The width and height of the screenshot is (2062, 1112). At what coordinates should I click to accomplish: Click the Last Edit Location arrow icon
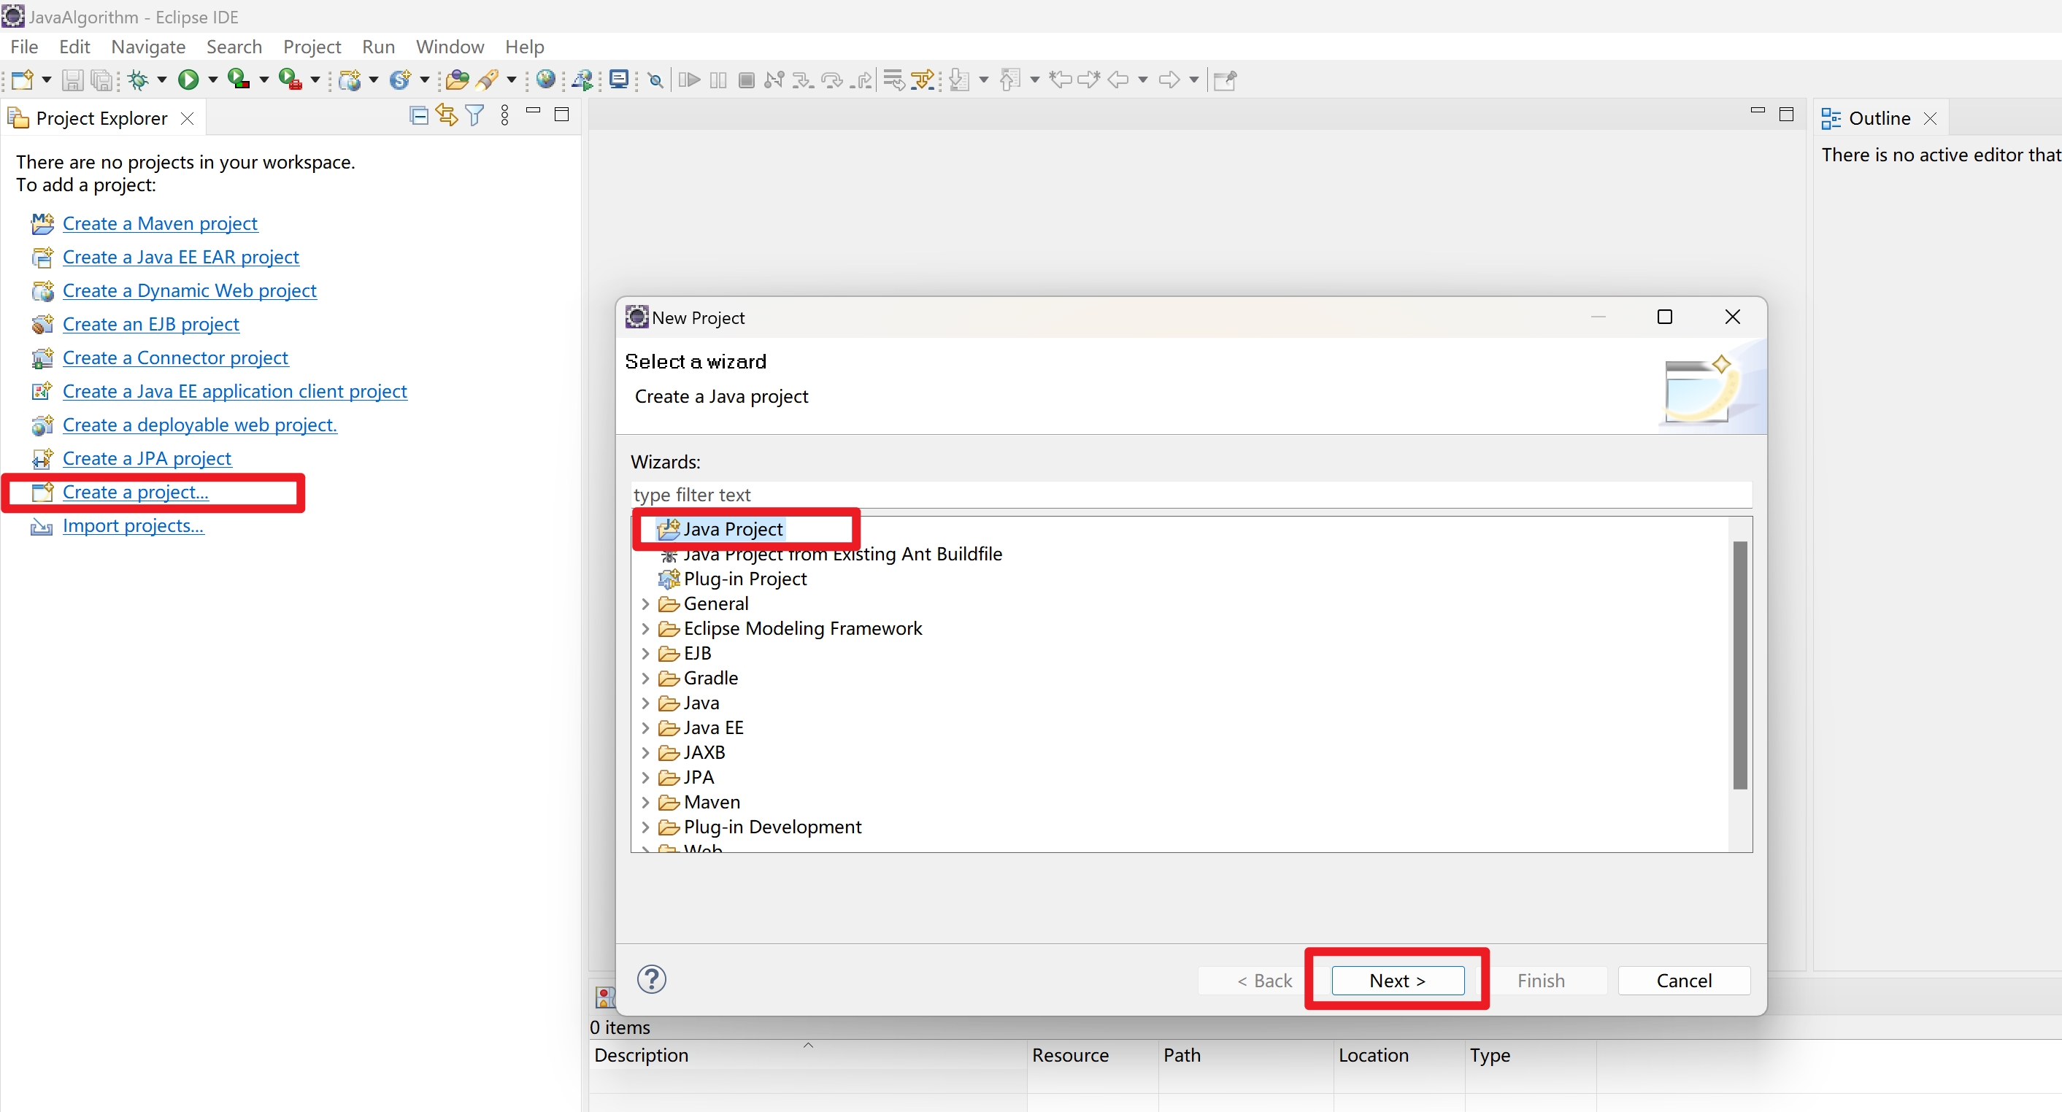pyautogui.click(x=1061, y=80)
